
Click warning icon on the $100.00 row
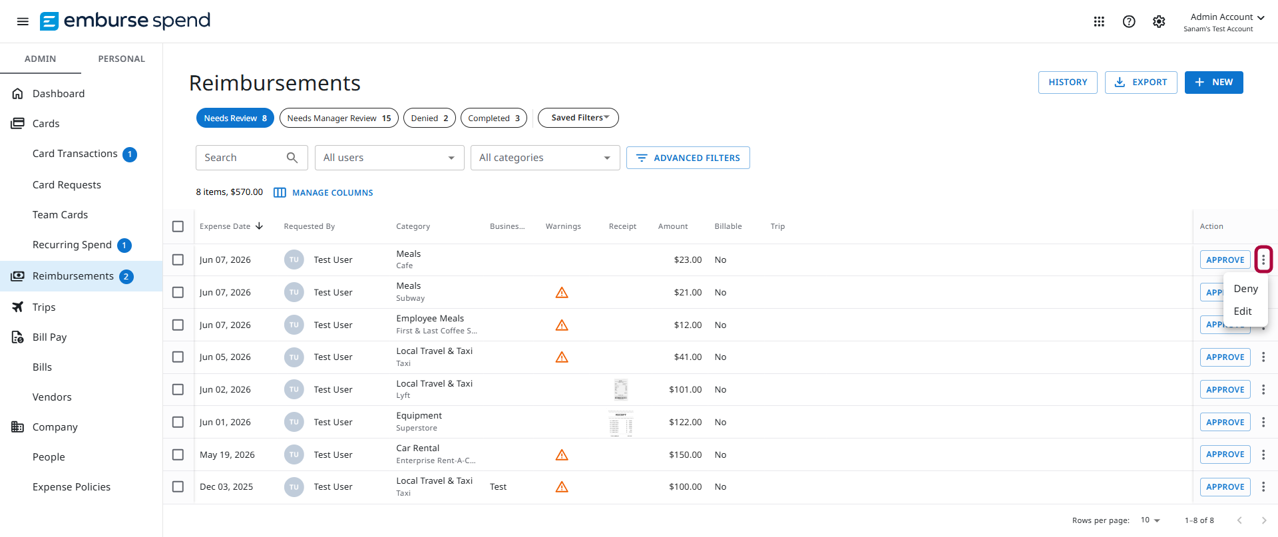(x=562, y=487)
